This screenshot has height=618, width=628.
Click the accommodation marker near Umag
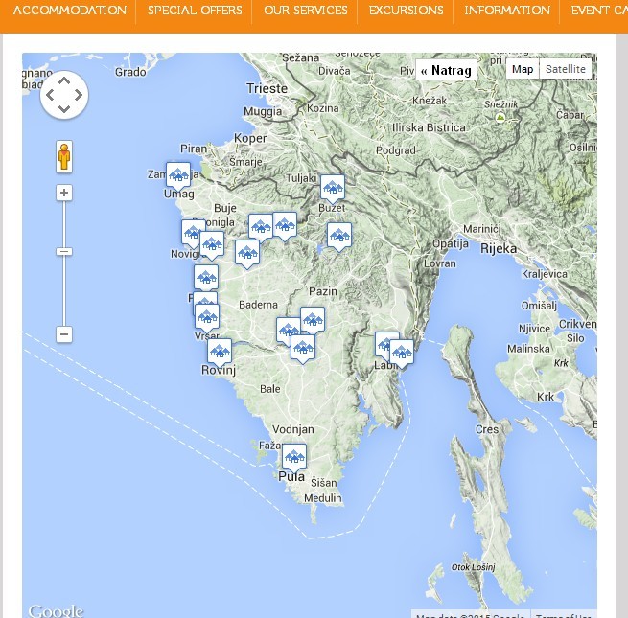[x=177, y=175]
